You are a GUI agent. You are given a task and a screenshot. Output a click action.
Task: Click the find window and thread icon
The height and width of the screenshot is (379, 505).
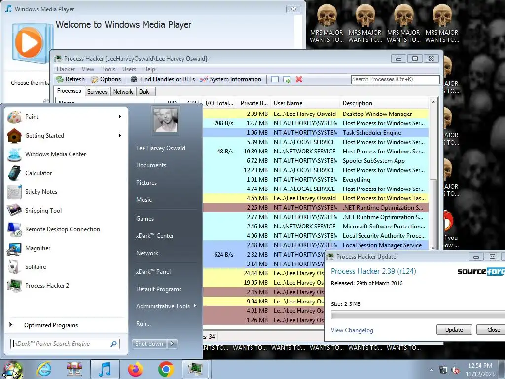click(287, 79)
